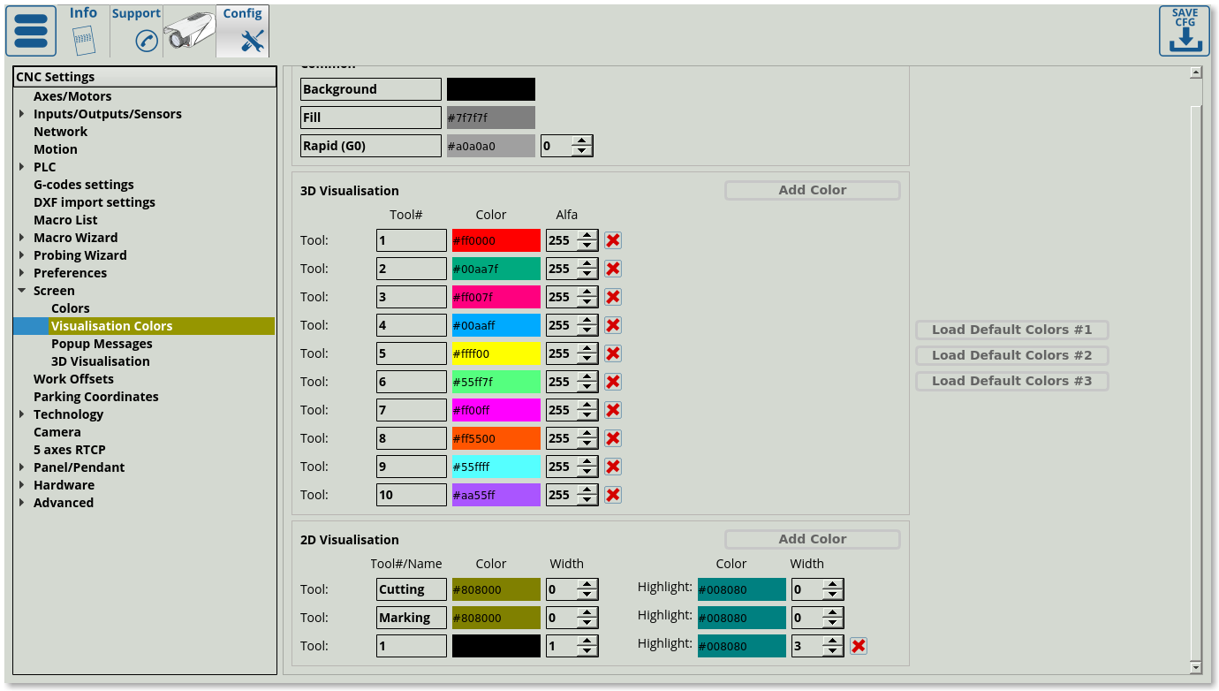Delete Tool 1 color with red X

click(x=612, y=240)
